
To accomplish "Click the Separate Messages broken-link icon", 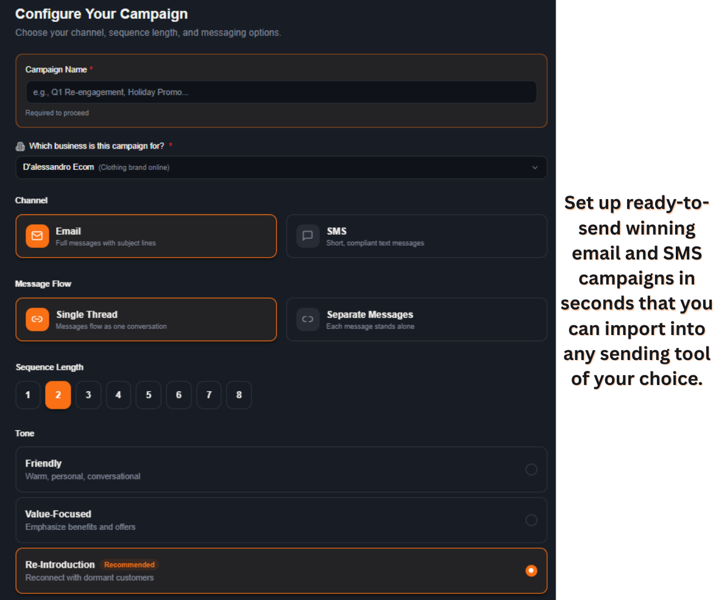I will coord(308,319).
